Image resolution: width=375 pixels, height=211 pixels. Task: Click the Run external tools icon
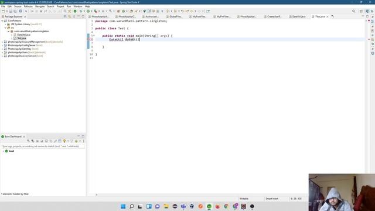pyautogui.click(x=96, y=11)
